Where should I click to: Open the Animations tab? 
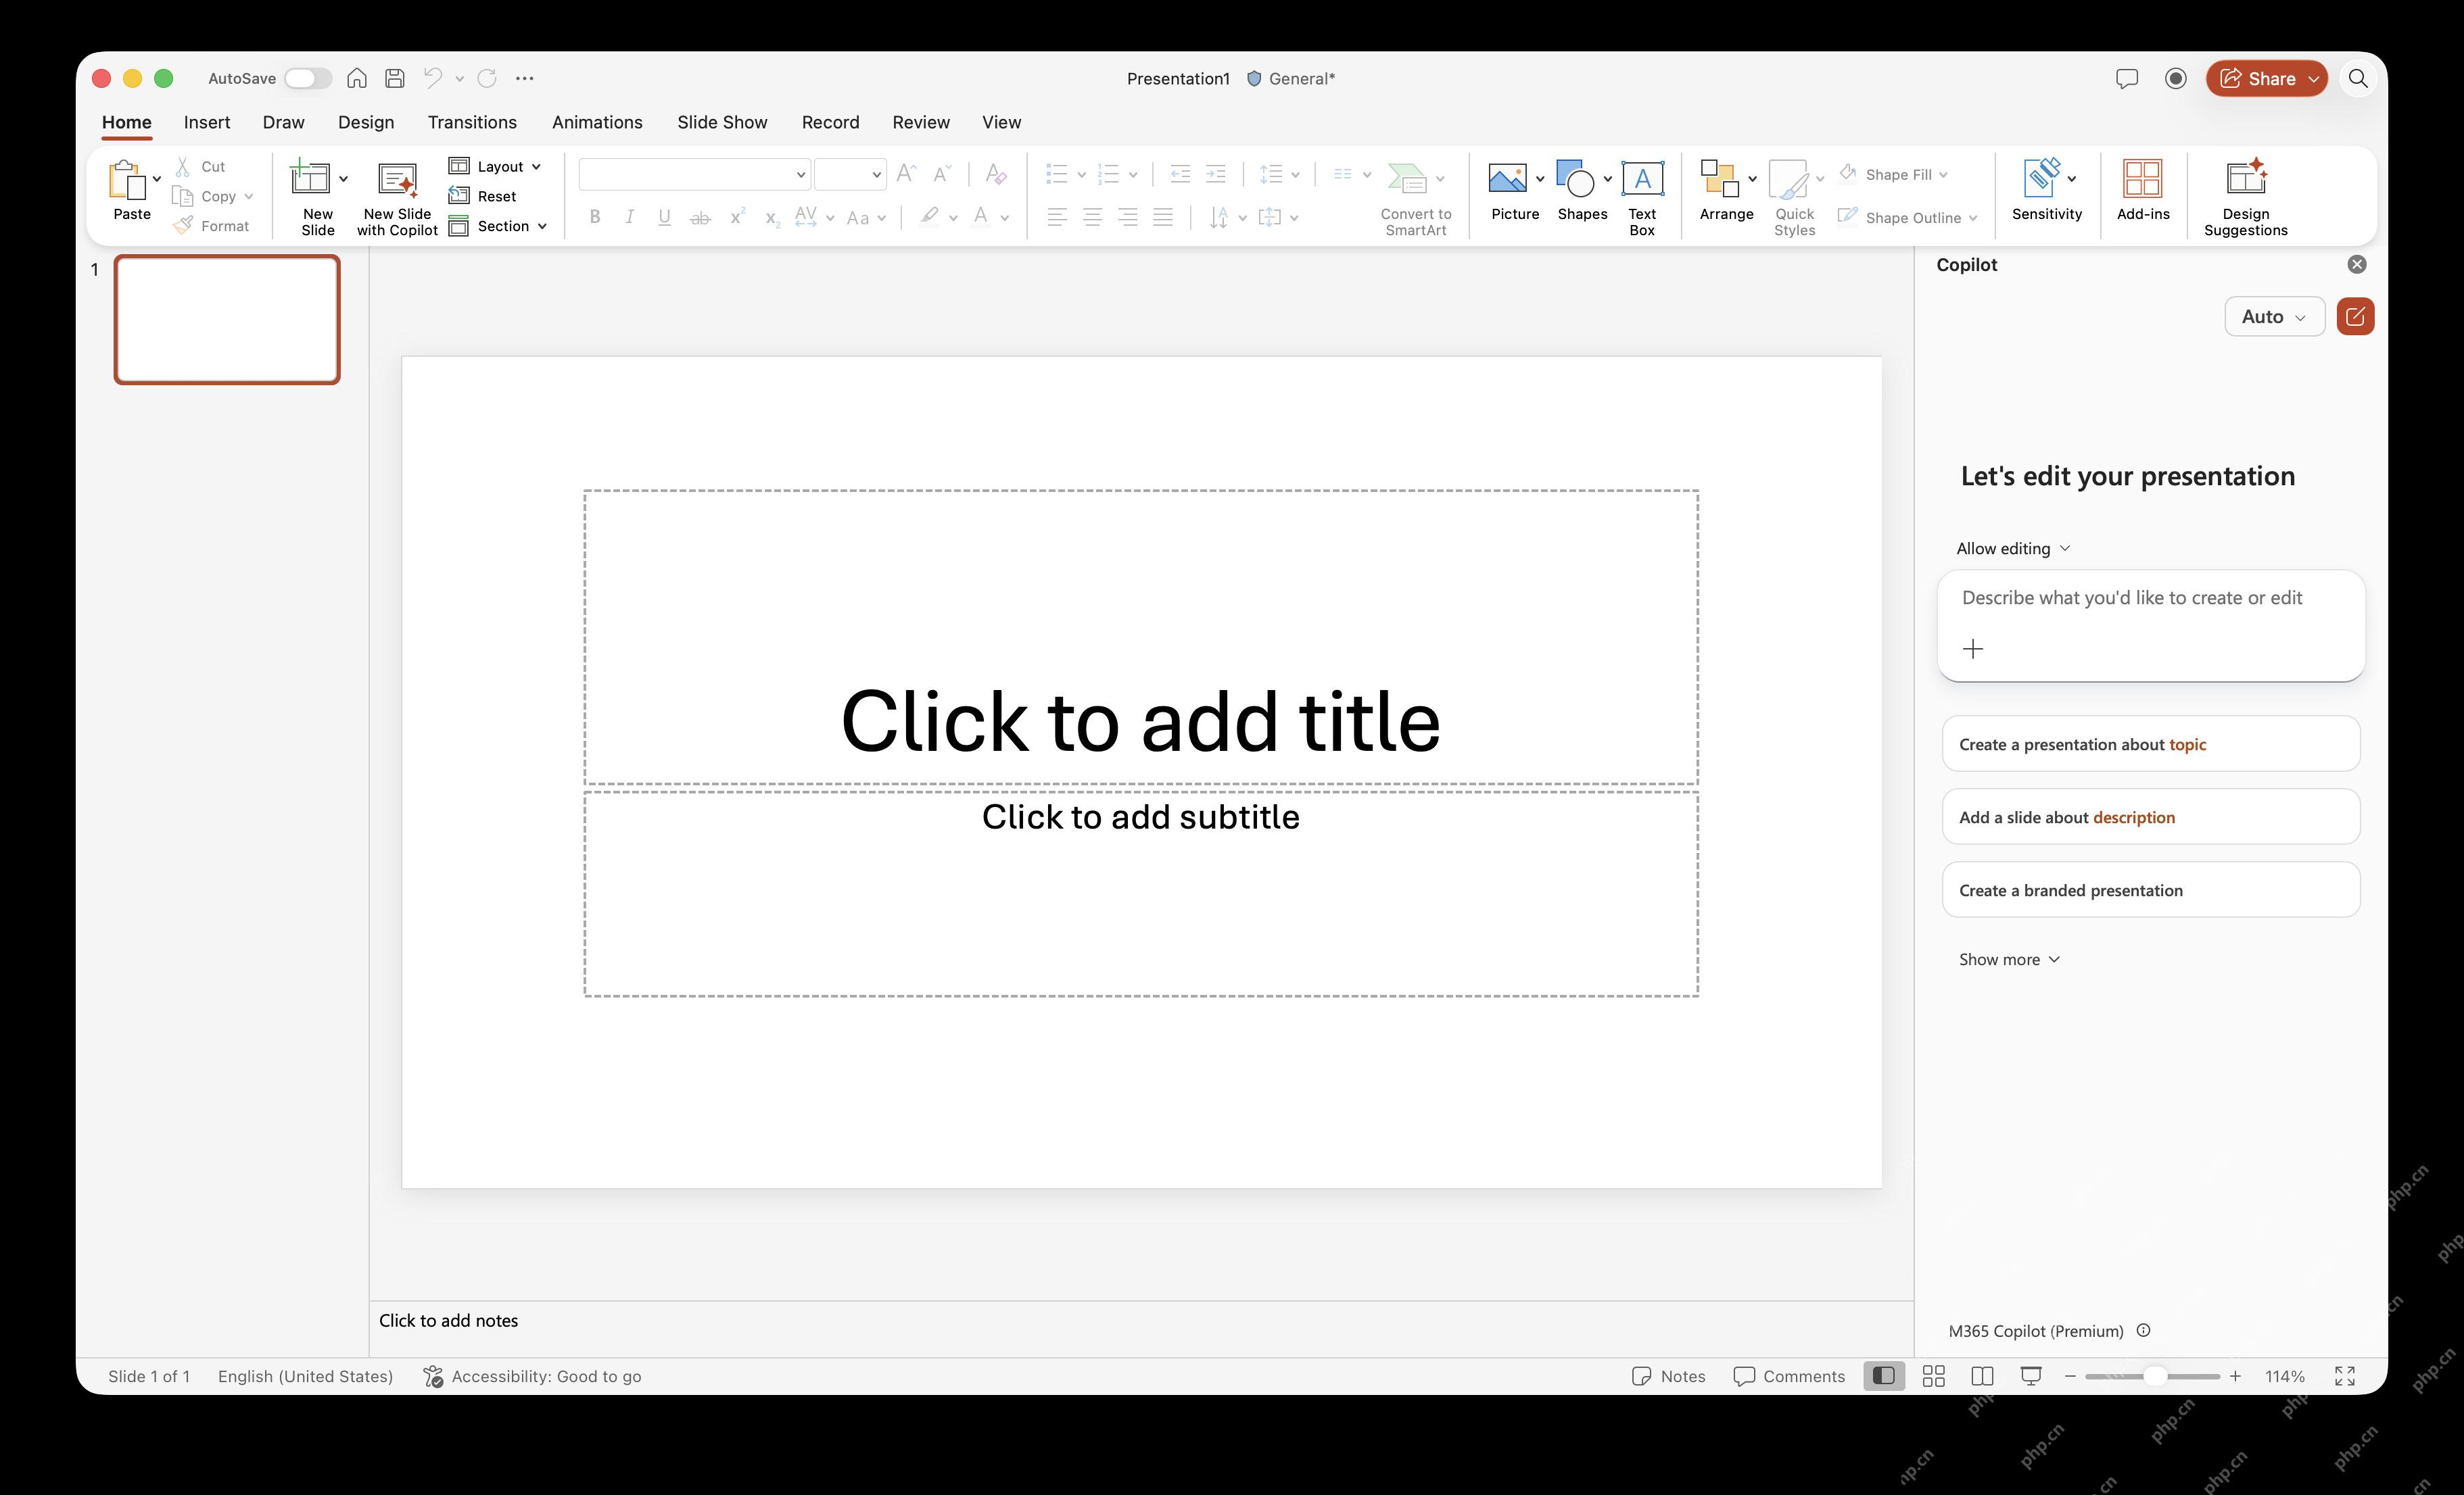pyautogui.click(x=597, y=122)
